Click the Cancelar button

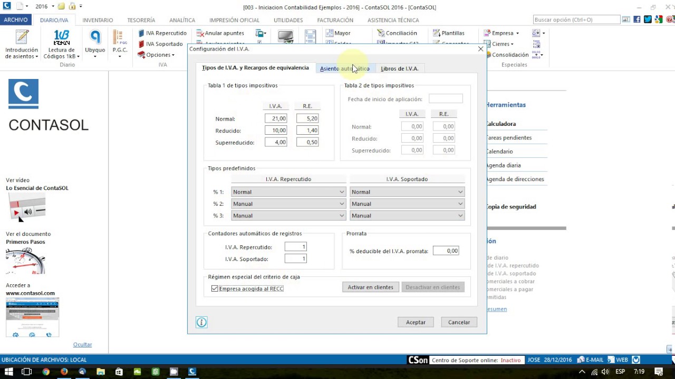tap(459, 322)
